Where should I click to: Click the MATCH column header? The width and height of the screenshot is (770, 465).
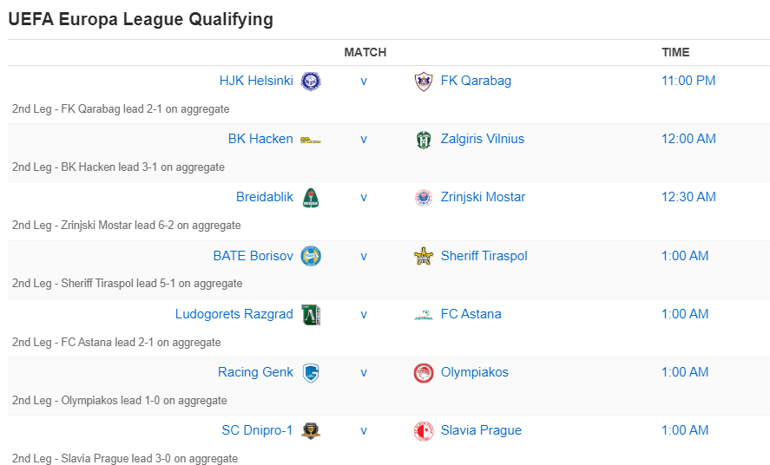(365, 52)
